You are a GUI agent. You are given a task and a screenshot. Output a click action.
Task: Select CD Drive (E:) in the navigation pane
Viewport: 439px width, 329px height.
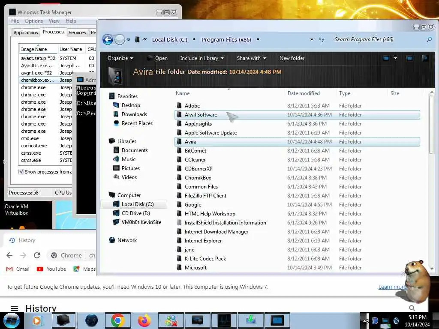[x=135, y=213]
